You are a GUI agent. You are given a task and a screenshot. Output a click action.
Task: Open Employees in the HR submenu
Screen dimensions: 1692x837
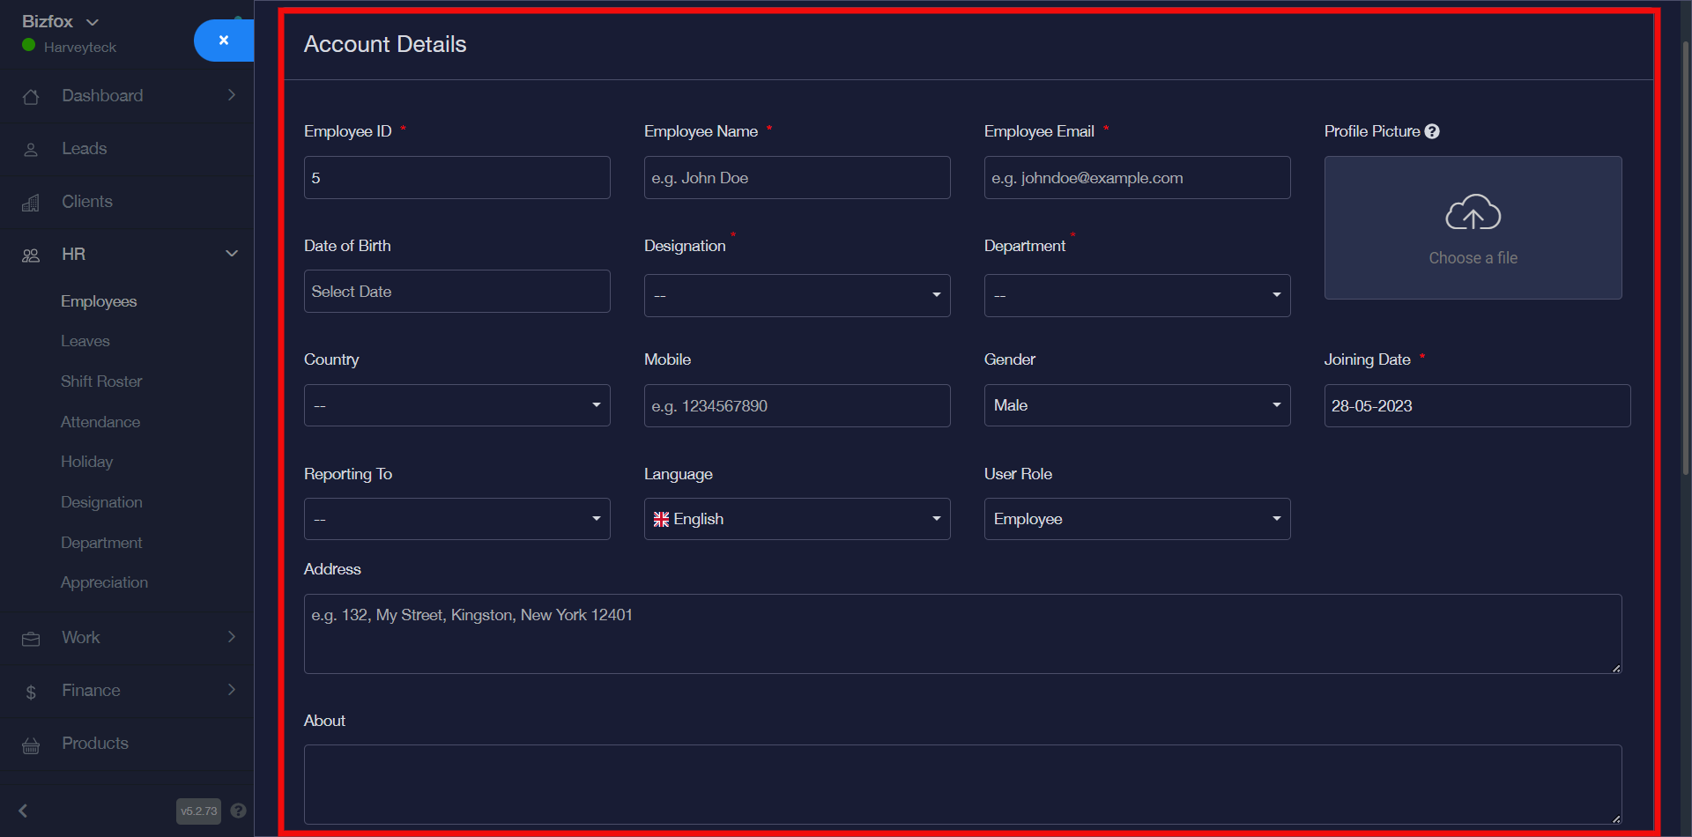pyautogui.click(x=99, y=301)
